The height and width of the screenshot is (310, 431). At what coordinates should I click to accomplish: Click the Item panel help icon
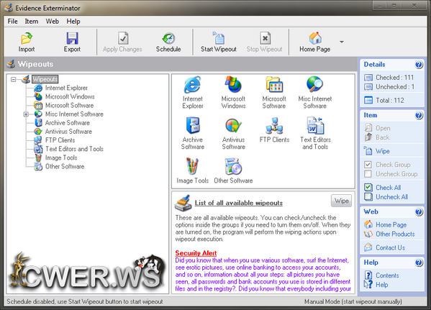419,115
